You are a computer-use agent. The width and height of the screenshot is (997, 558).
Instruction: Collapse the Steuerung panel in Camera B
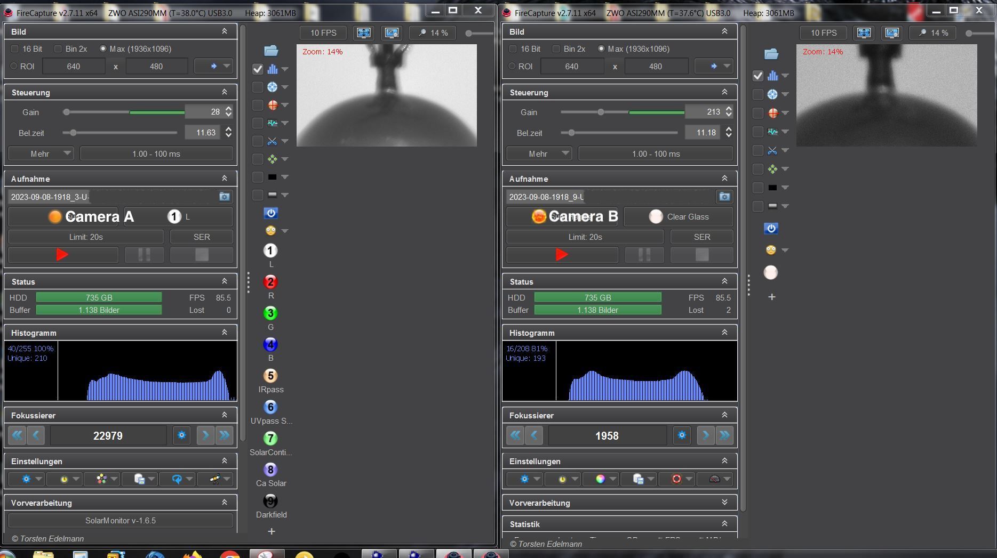point(724,92)
